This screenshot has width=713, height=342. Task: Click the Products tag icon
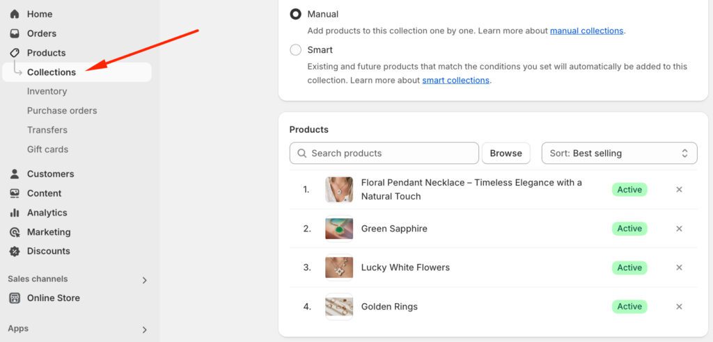pyautogui.click(x=15, y=53)
